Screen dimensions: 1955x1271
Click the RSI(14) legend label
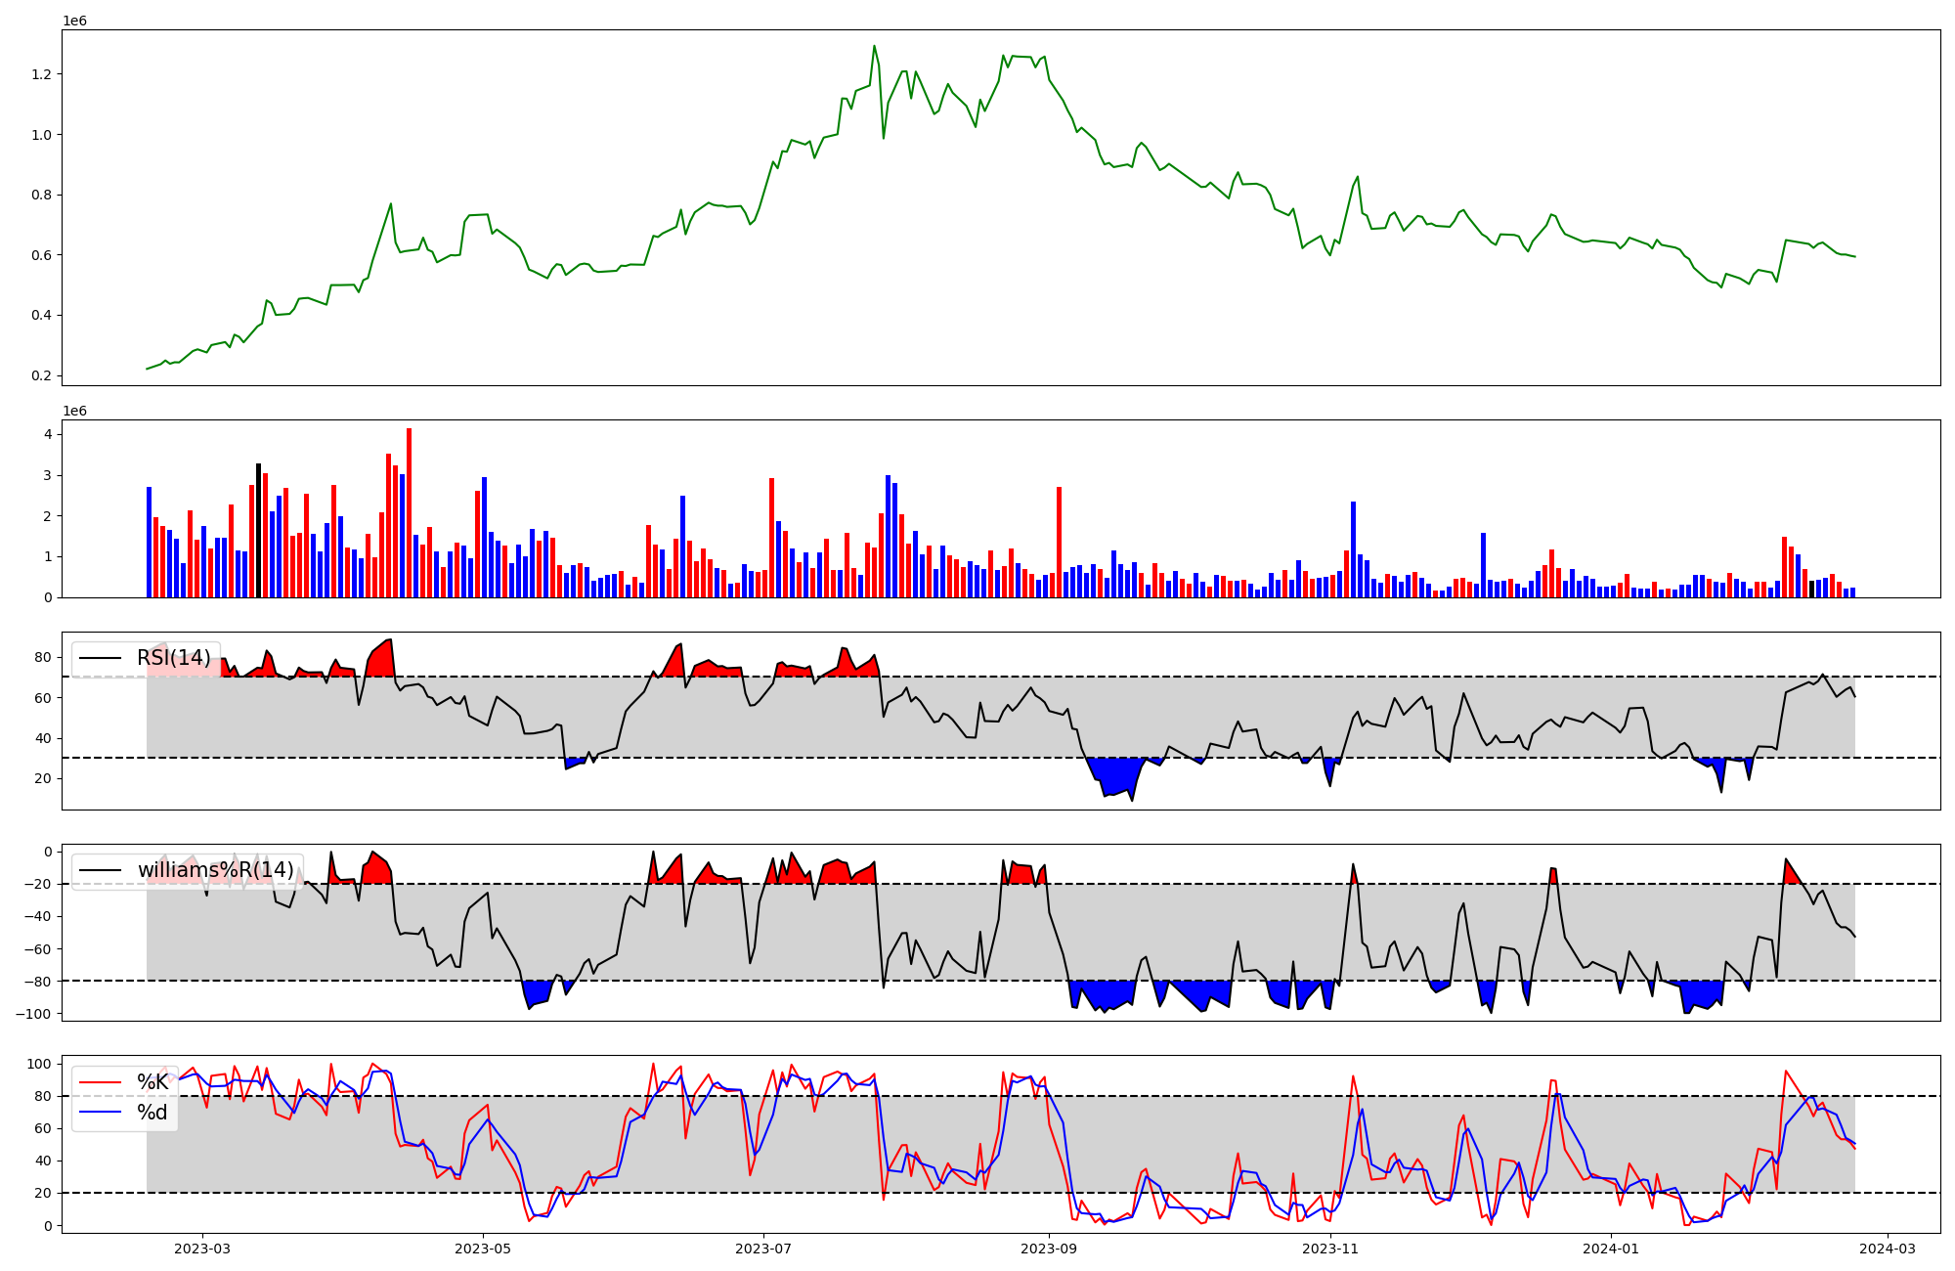pyautogui.click(x=173, y=658)
